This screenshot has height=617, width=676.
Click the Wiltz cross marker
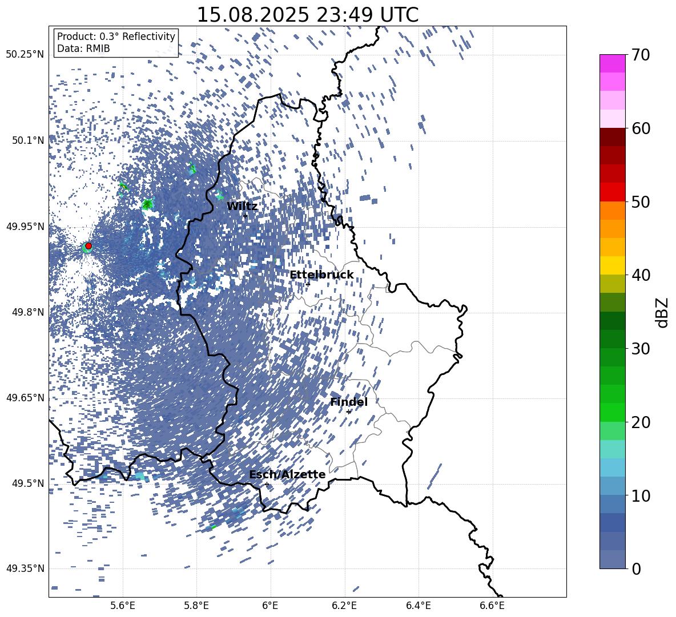246,216
